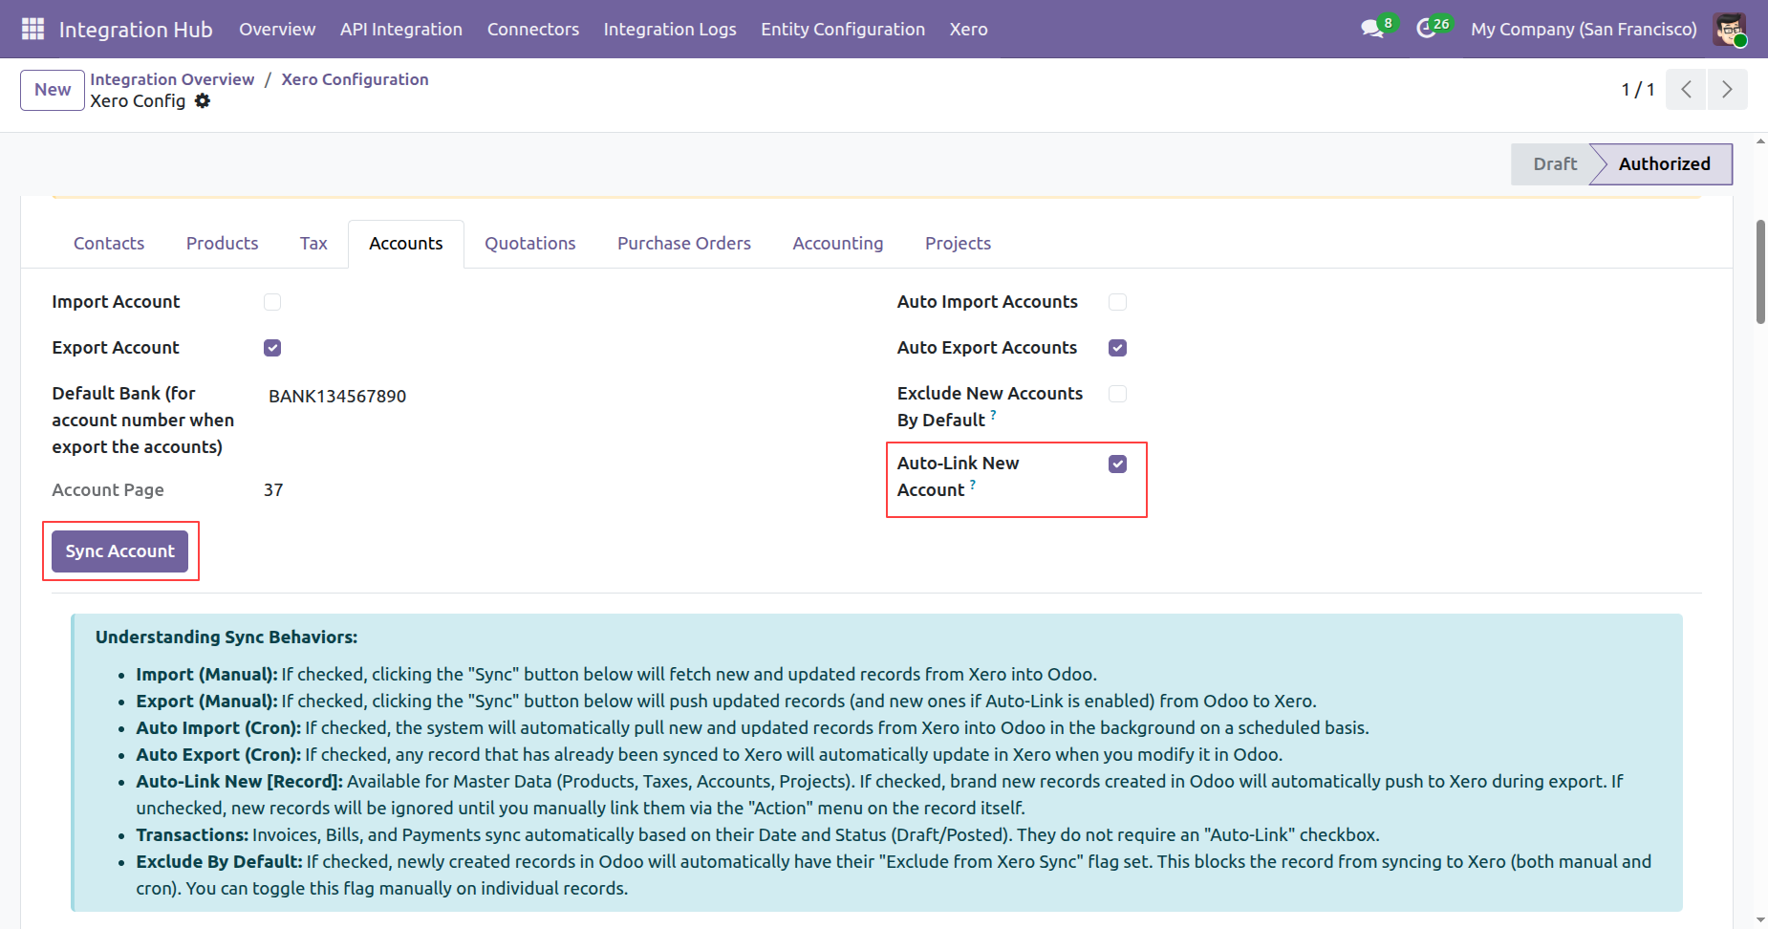This screenshot has width=1768, height=929.
Task: Open the user avatar menu
Action: pyautogui.click(x=1730, y=29)
